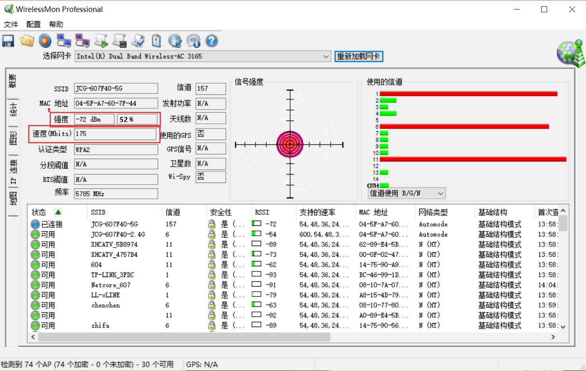Switch to the IP 连接 side tab

tap(13, 172)
